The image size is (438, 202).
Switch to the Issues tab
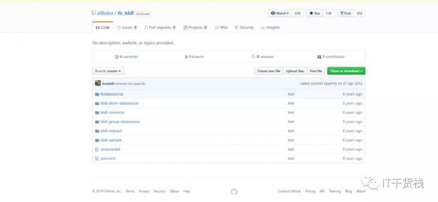point(127,28)
